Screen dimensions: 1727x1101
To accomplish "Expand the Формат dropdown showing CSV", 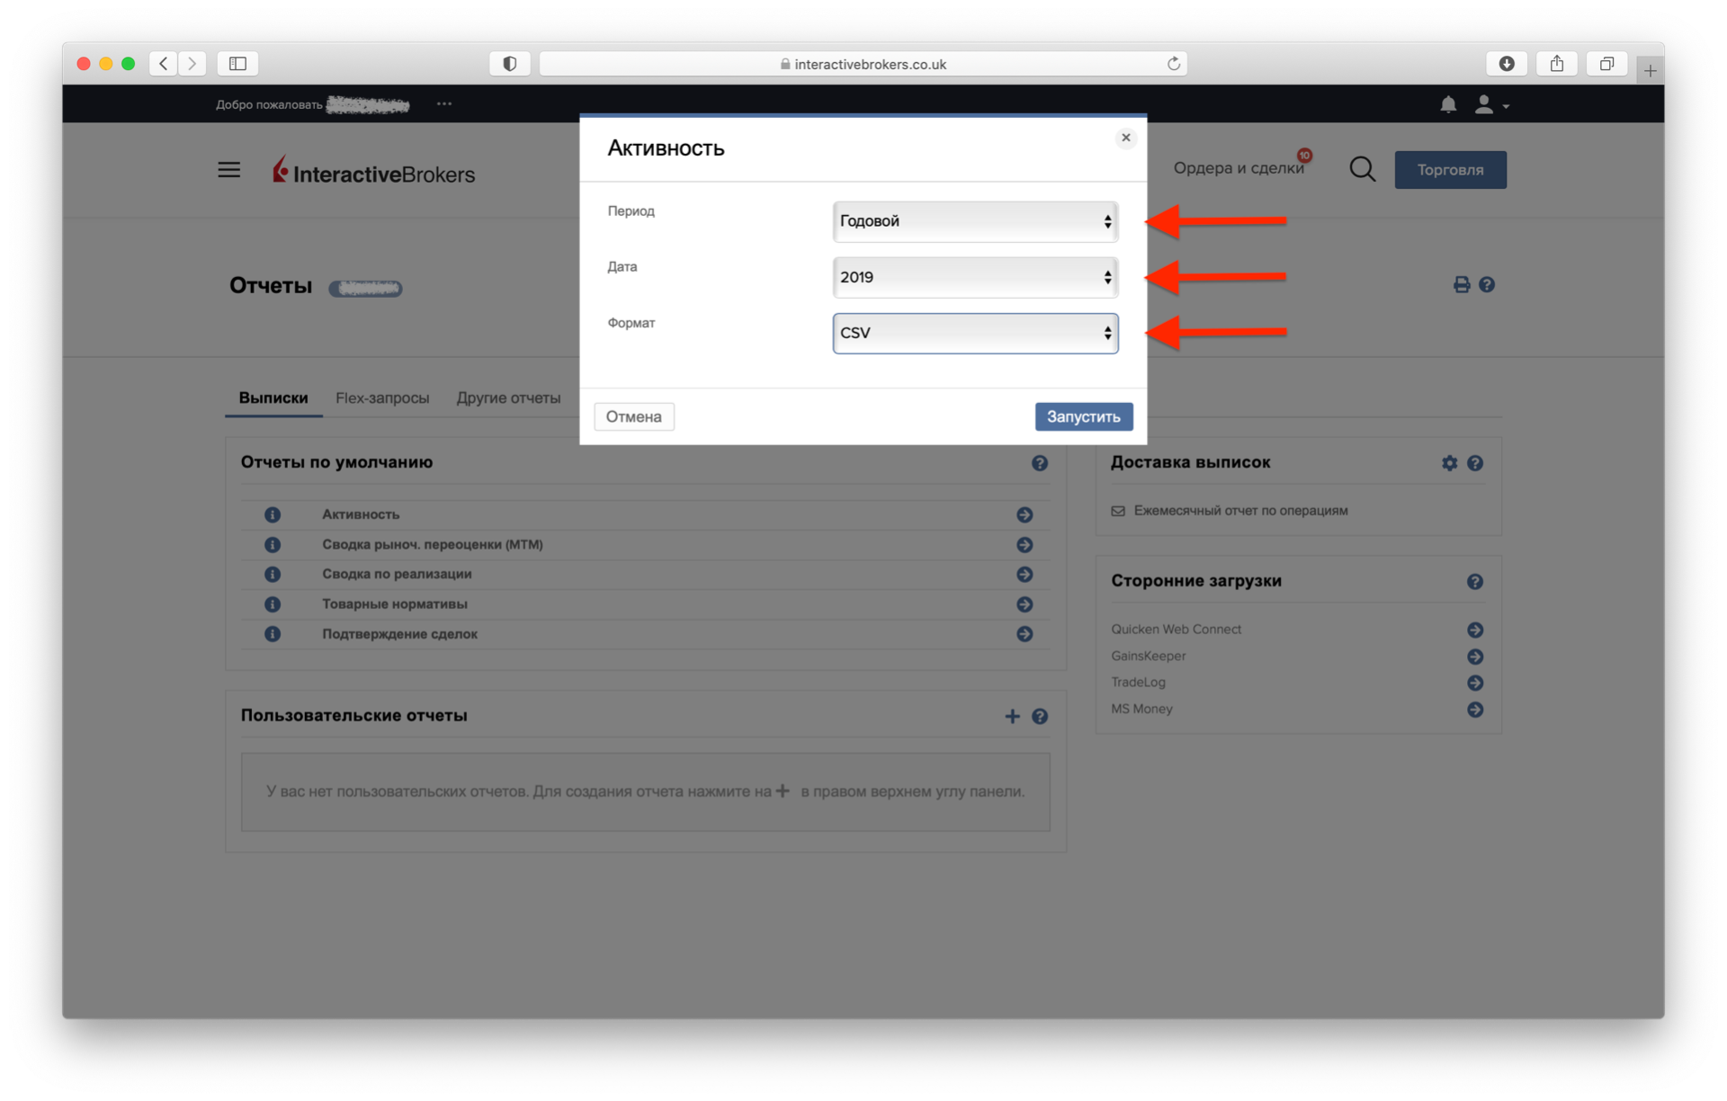I will click(975, 333).
